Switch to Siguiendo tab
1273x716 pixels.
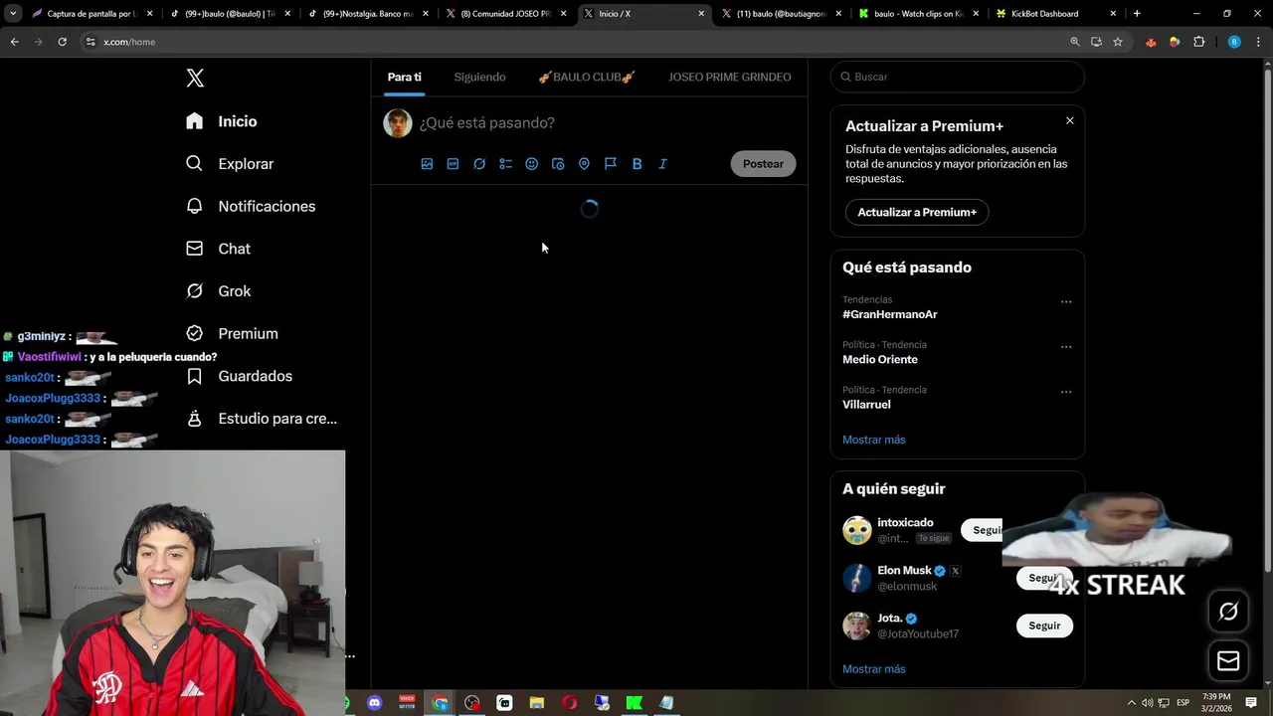(x=480, y=77)
